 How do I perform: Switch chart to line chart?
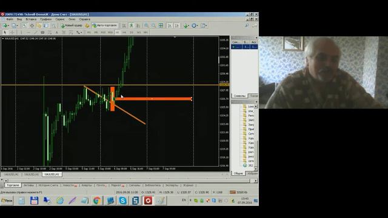pyautogui.click(x=138, y=25)
